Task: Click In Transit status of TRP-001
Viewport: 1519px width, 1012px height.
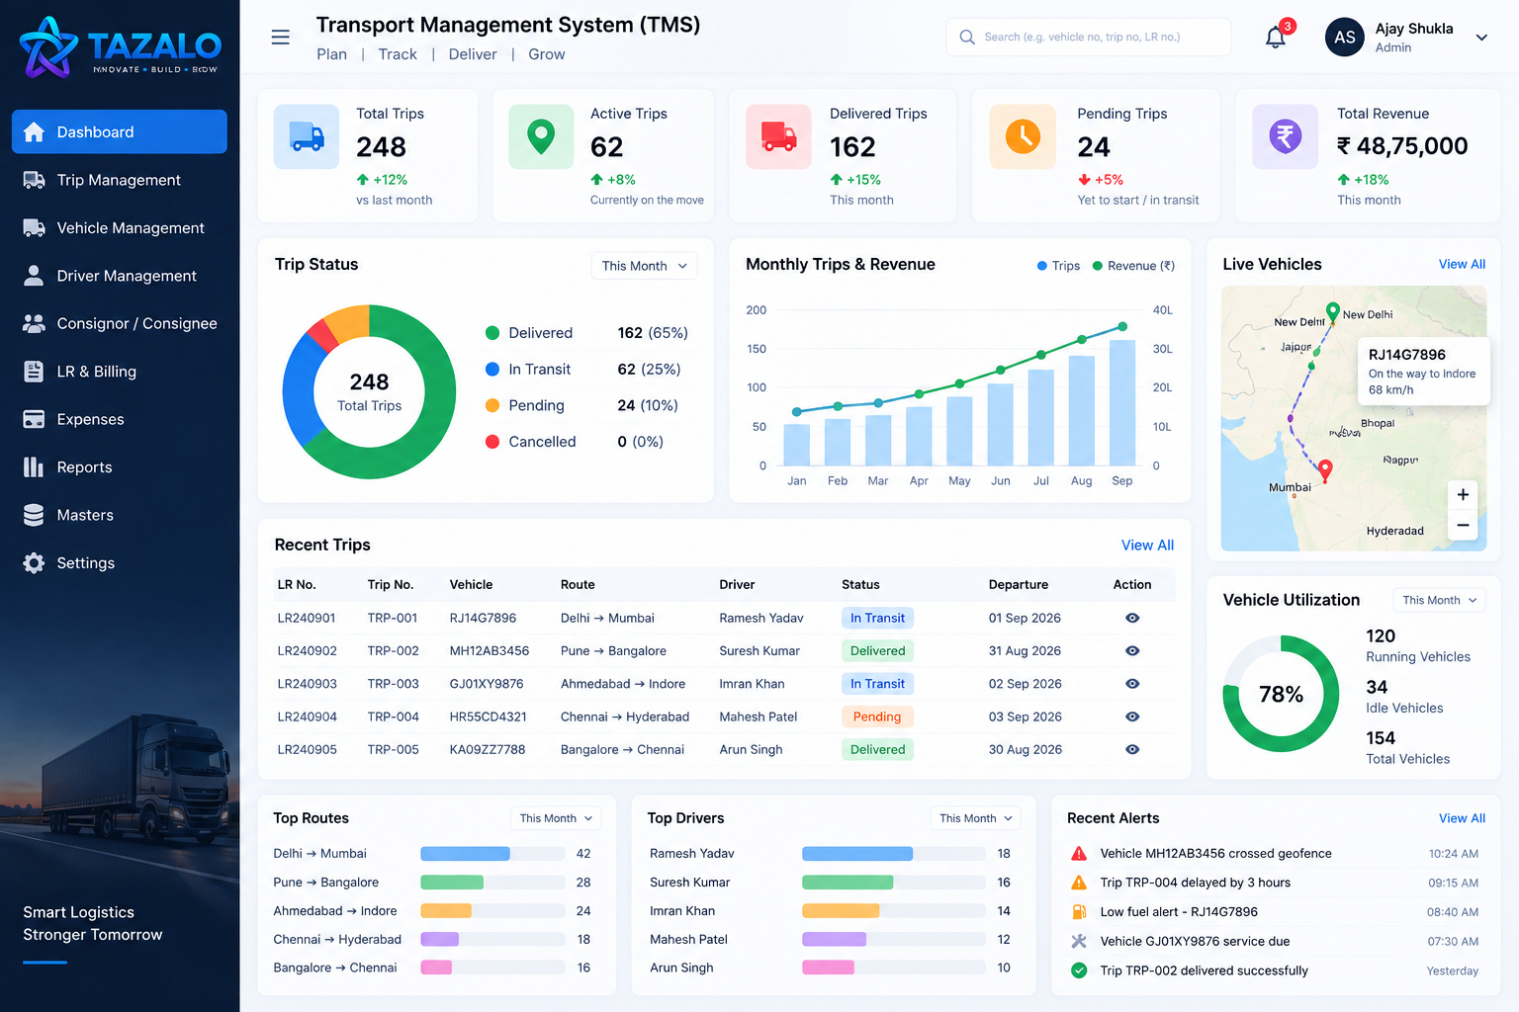Action: pyautogui.click(x=877, y=618)
